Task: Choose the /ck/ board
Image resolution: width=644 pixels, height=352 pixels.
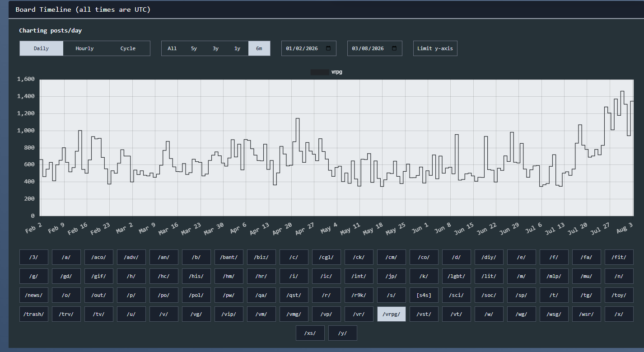Action: (359, 257)
